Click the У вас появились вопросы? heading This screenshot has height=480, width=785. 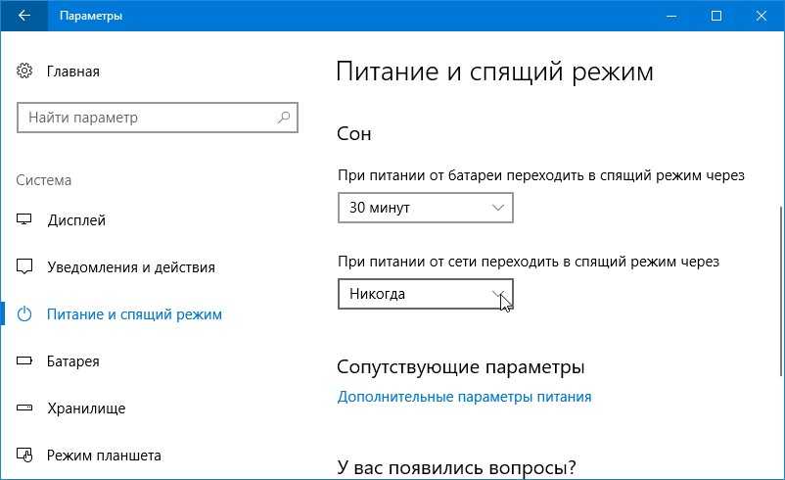tap(456, 467)
